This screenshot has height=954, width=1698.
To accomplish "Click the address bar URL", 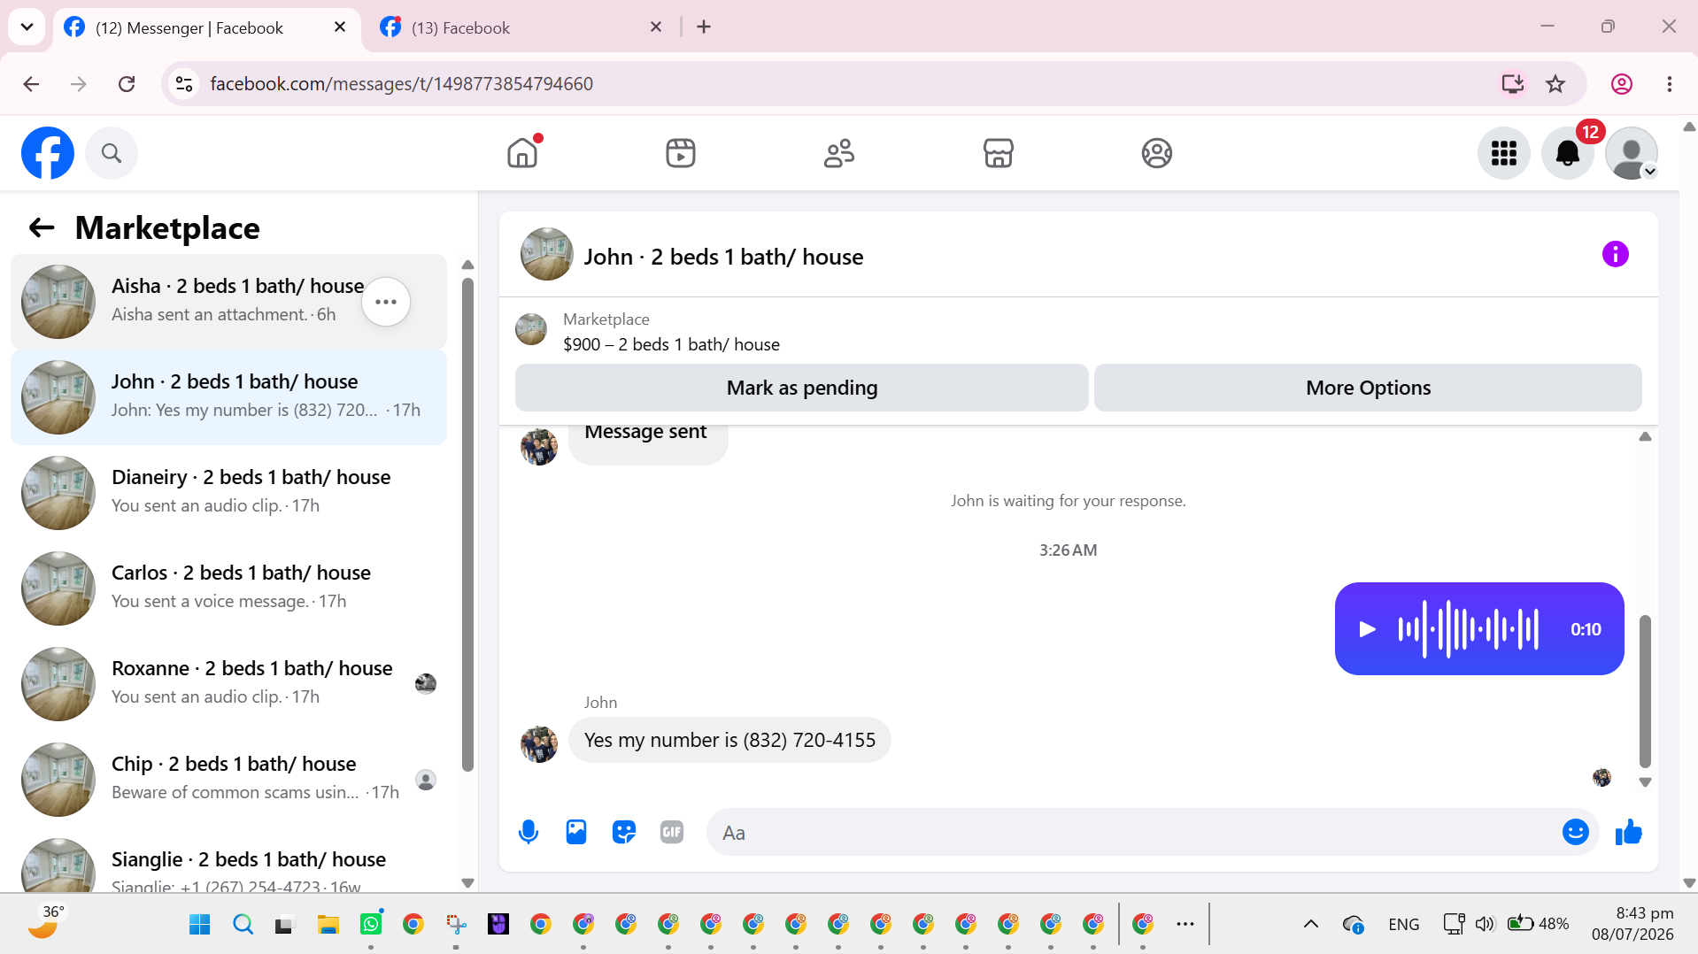I will (402, 84).
